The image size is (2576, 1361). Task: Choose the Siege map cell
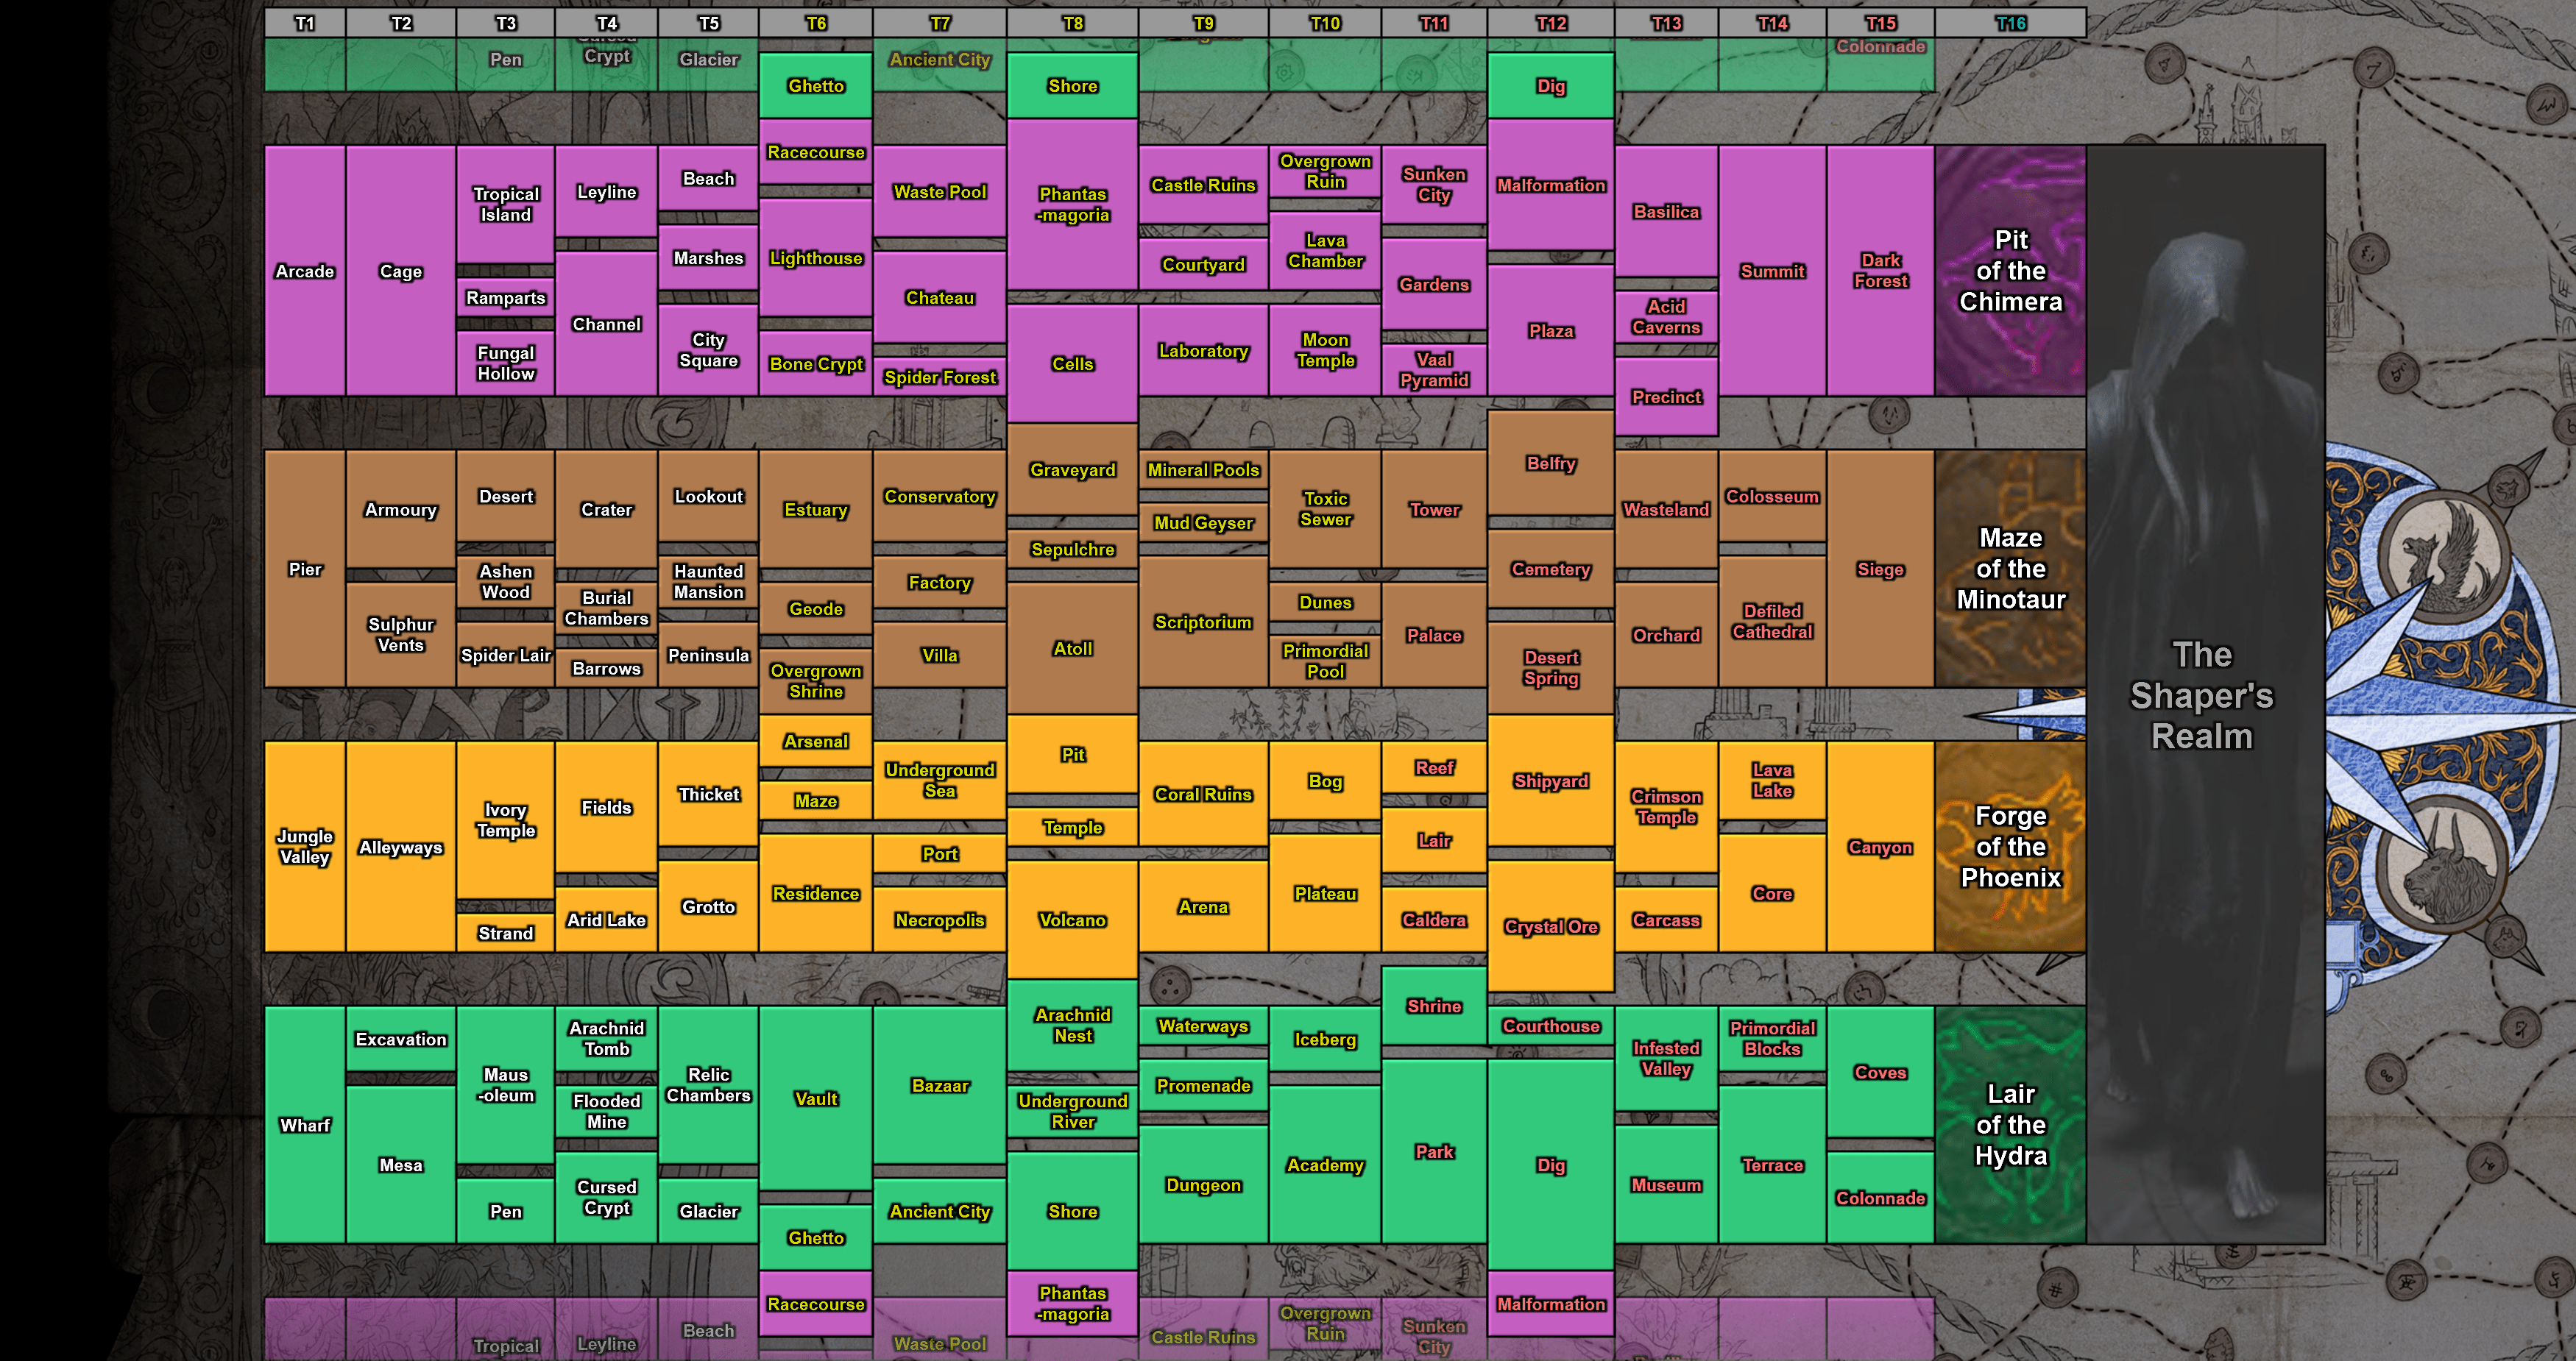1880,569
